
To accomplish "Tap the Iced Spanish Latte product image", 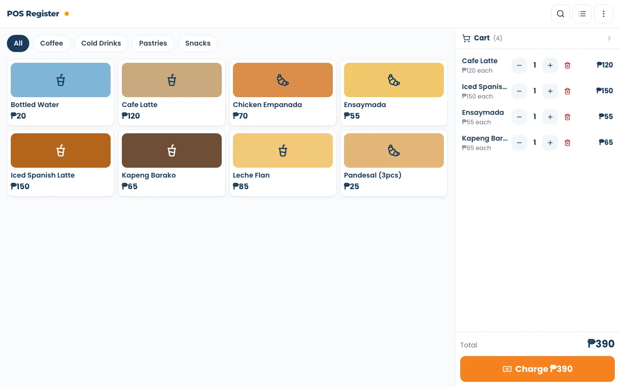I will click(61, 150).
